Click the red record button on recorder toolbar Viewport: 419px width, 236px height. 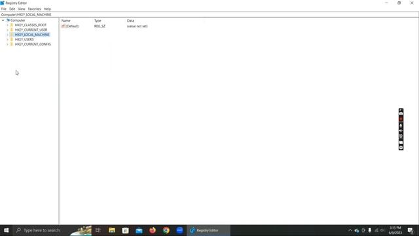[x=401, y=119]
